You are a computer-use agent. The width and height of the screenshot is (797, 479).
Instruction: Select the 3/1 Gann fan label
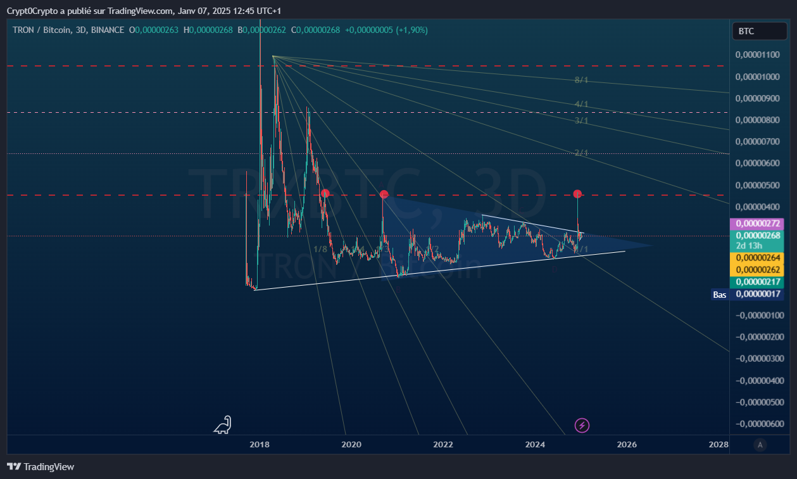pyautogui.click(x=582, y=121)
